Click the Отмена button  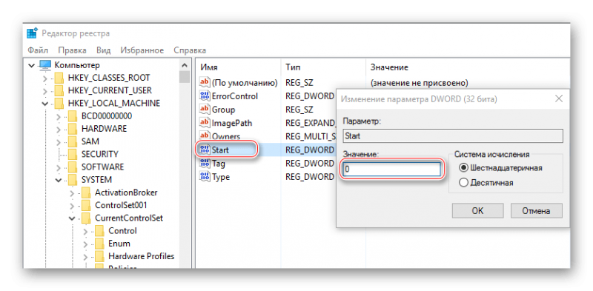click(536, 210)
